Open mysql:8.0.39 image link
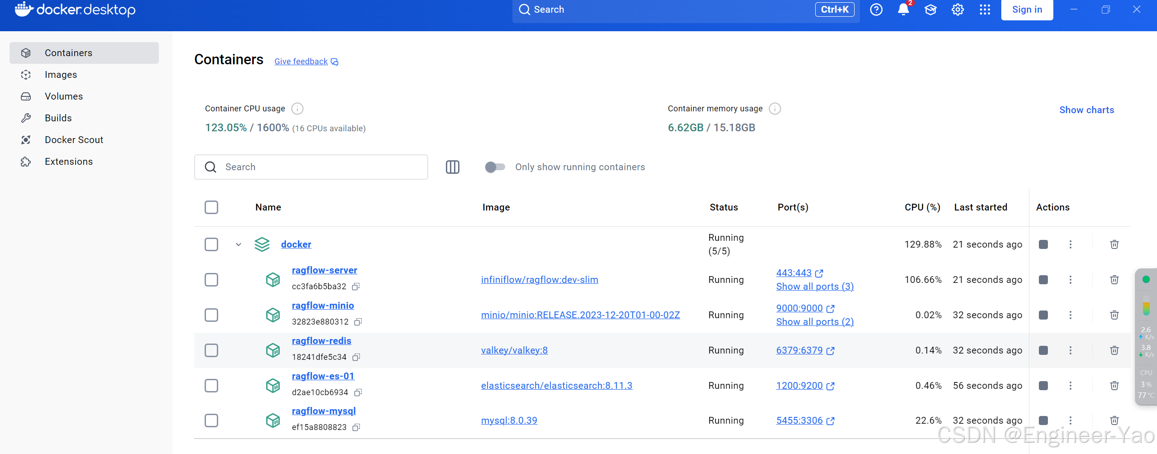Viewport: 1157px width, 454px height. coord(509,421)
